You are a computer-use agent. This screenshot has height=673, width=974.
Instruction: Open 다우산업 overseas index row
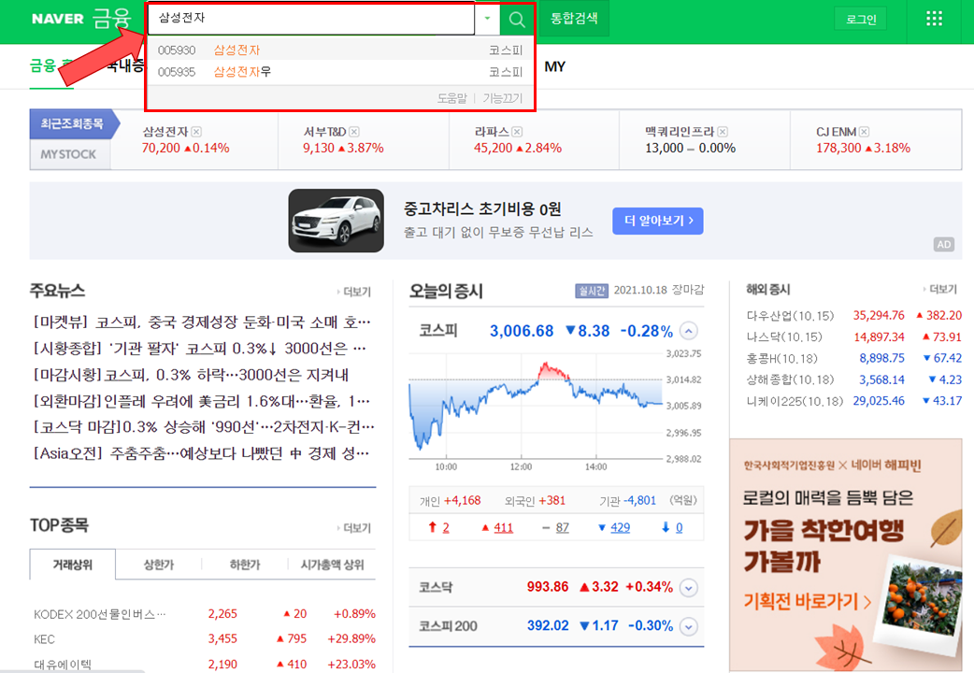tap(853, 316)
